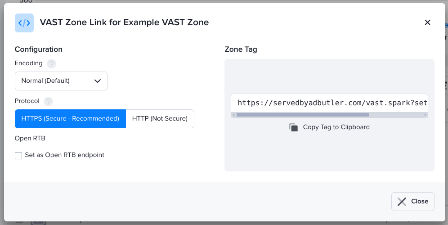Click the copy icon beside Copy Tag
The width and height of the screenshot is (448, 225).
tap(294, 127)
